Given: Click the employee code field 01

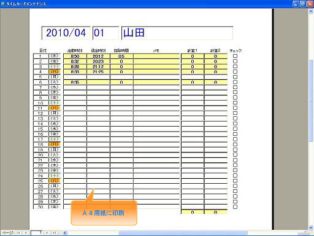Looking at the screenshot, I should 105,33.
